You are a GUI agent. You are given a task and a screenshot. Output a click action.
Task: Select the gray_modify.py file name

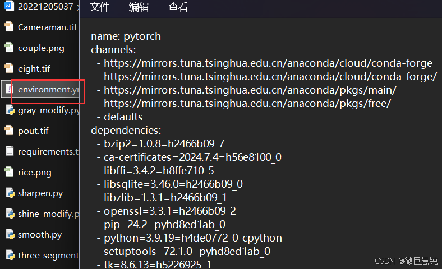[x=48, y=110]
